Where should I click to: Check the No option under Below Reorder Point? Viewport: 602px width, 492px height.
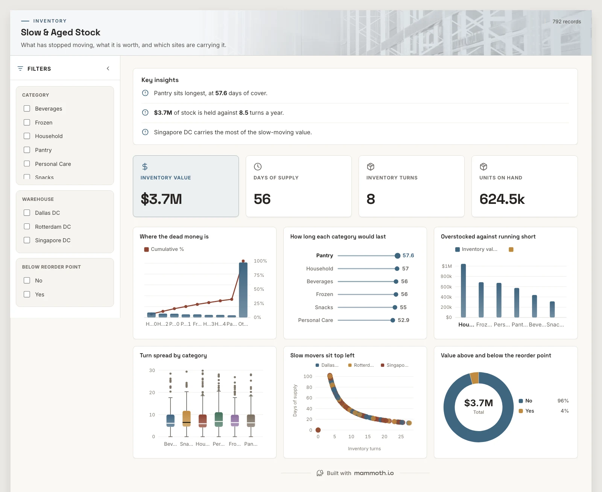(27, 280)
